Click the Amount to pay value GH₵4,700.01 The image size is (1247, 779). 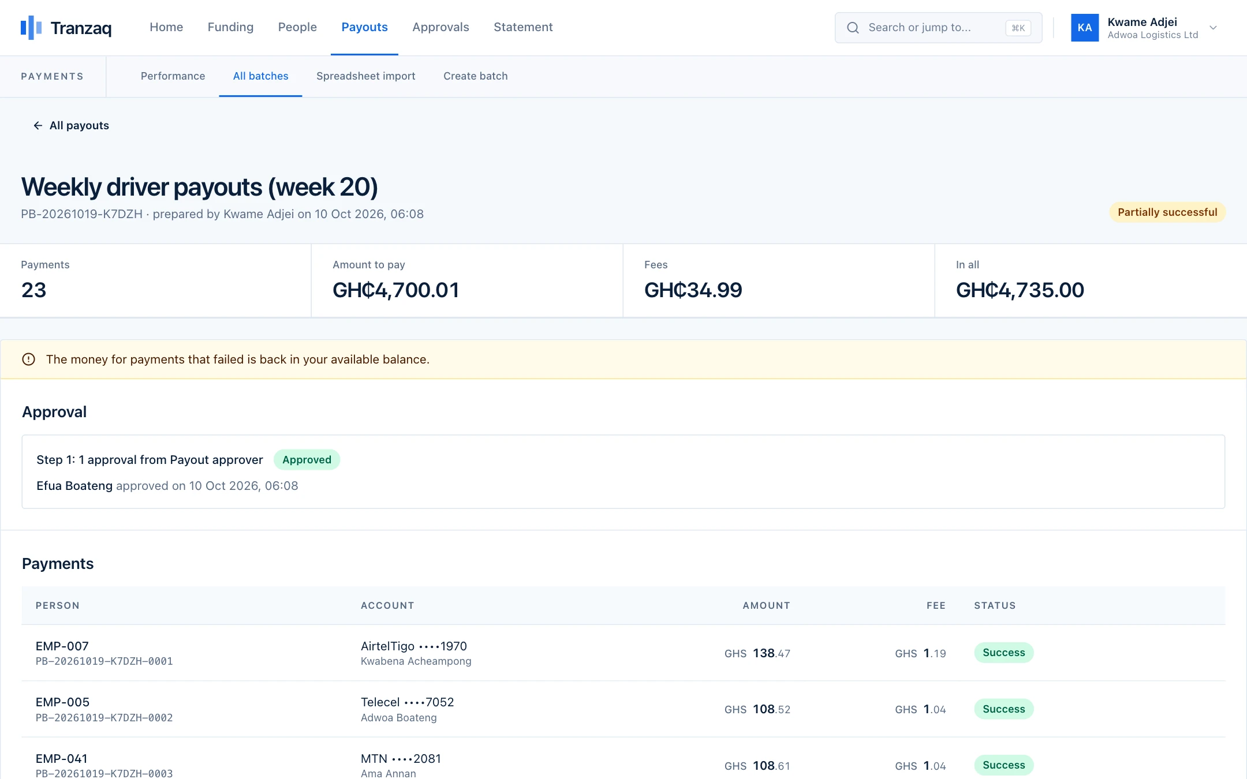pos(395,290)
